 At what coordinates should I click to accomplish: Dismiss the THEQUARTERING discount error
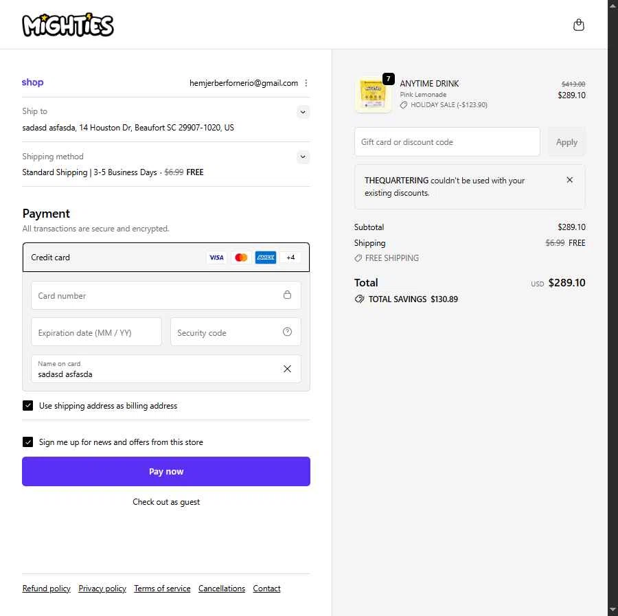(569, 180)
